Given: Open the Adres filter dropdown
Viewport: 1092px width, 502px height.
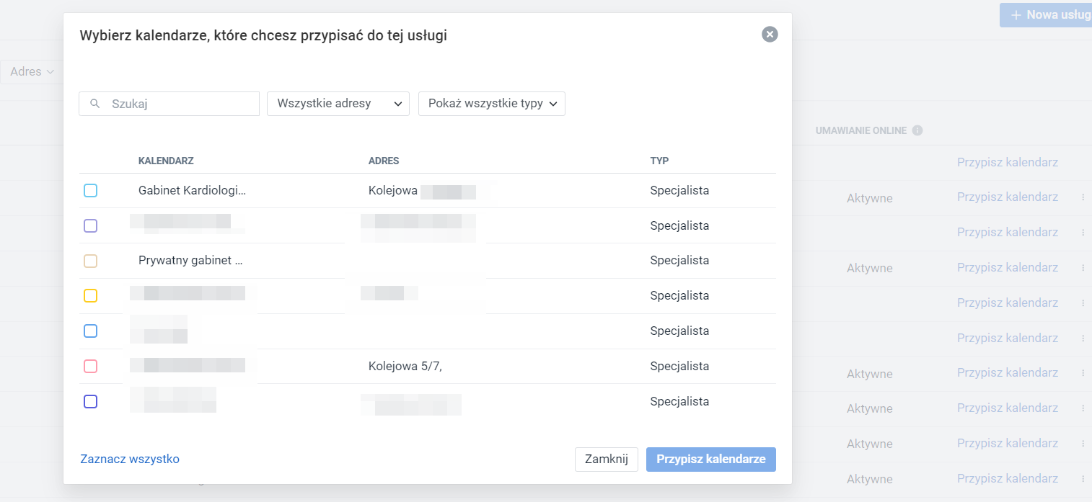Looking at the screenshot, I should click(29, 71).
